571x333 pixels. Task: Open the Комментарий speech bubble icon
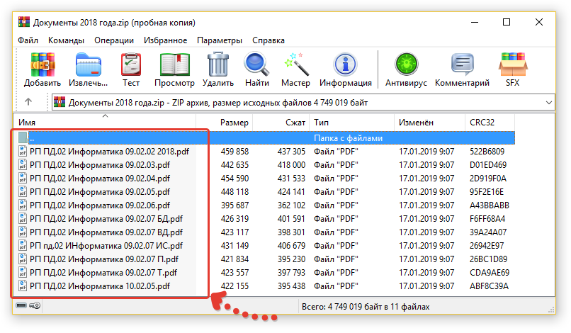[462, 64]
